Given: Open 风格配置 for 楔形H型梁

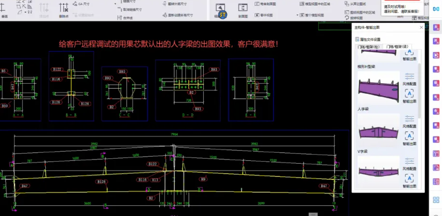Looking at the screenshot, I should pyautogui.click(x=409, y=76).
